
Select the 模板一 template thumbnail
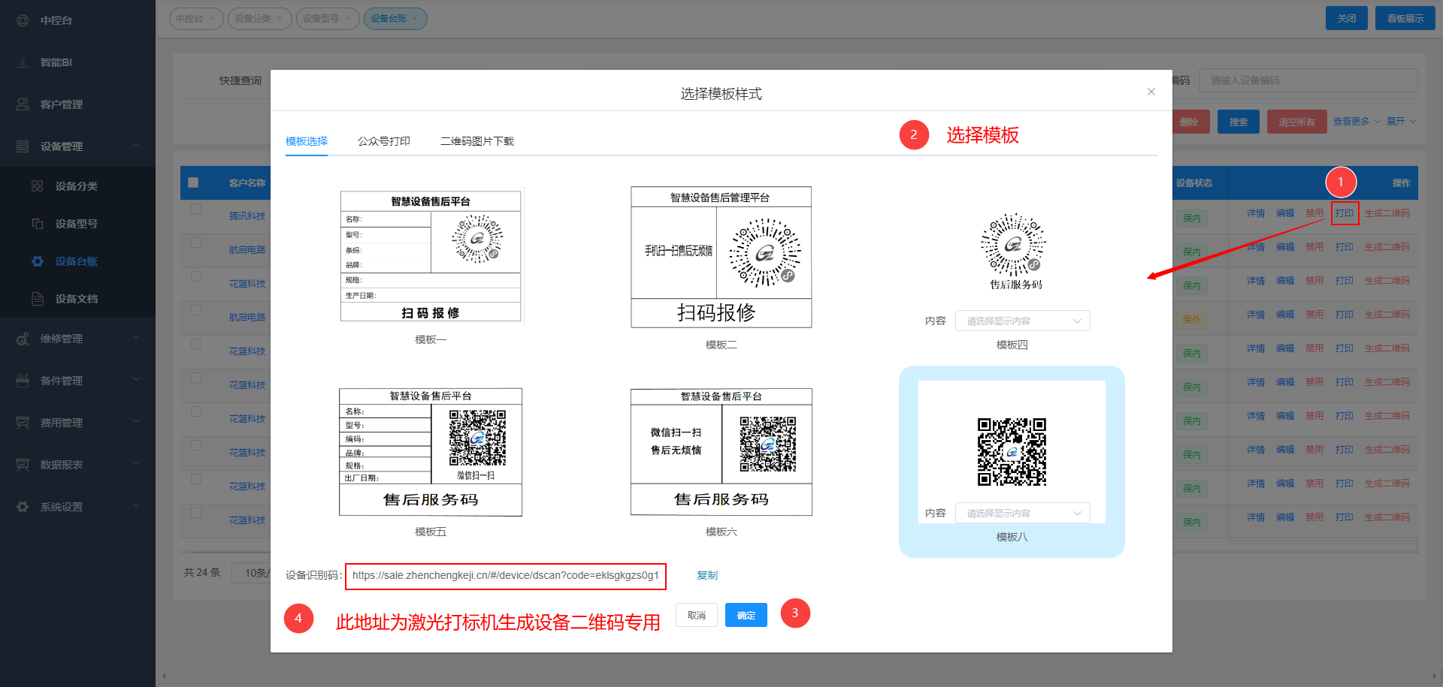click(431, 255)
